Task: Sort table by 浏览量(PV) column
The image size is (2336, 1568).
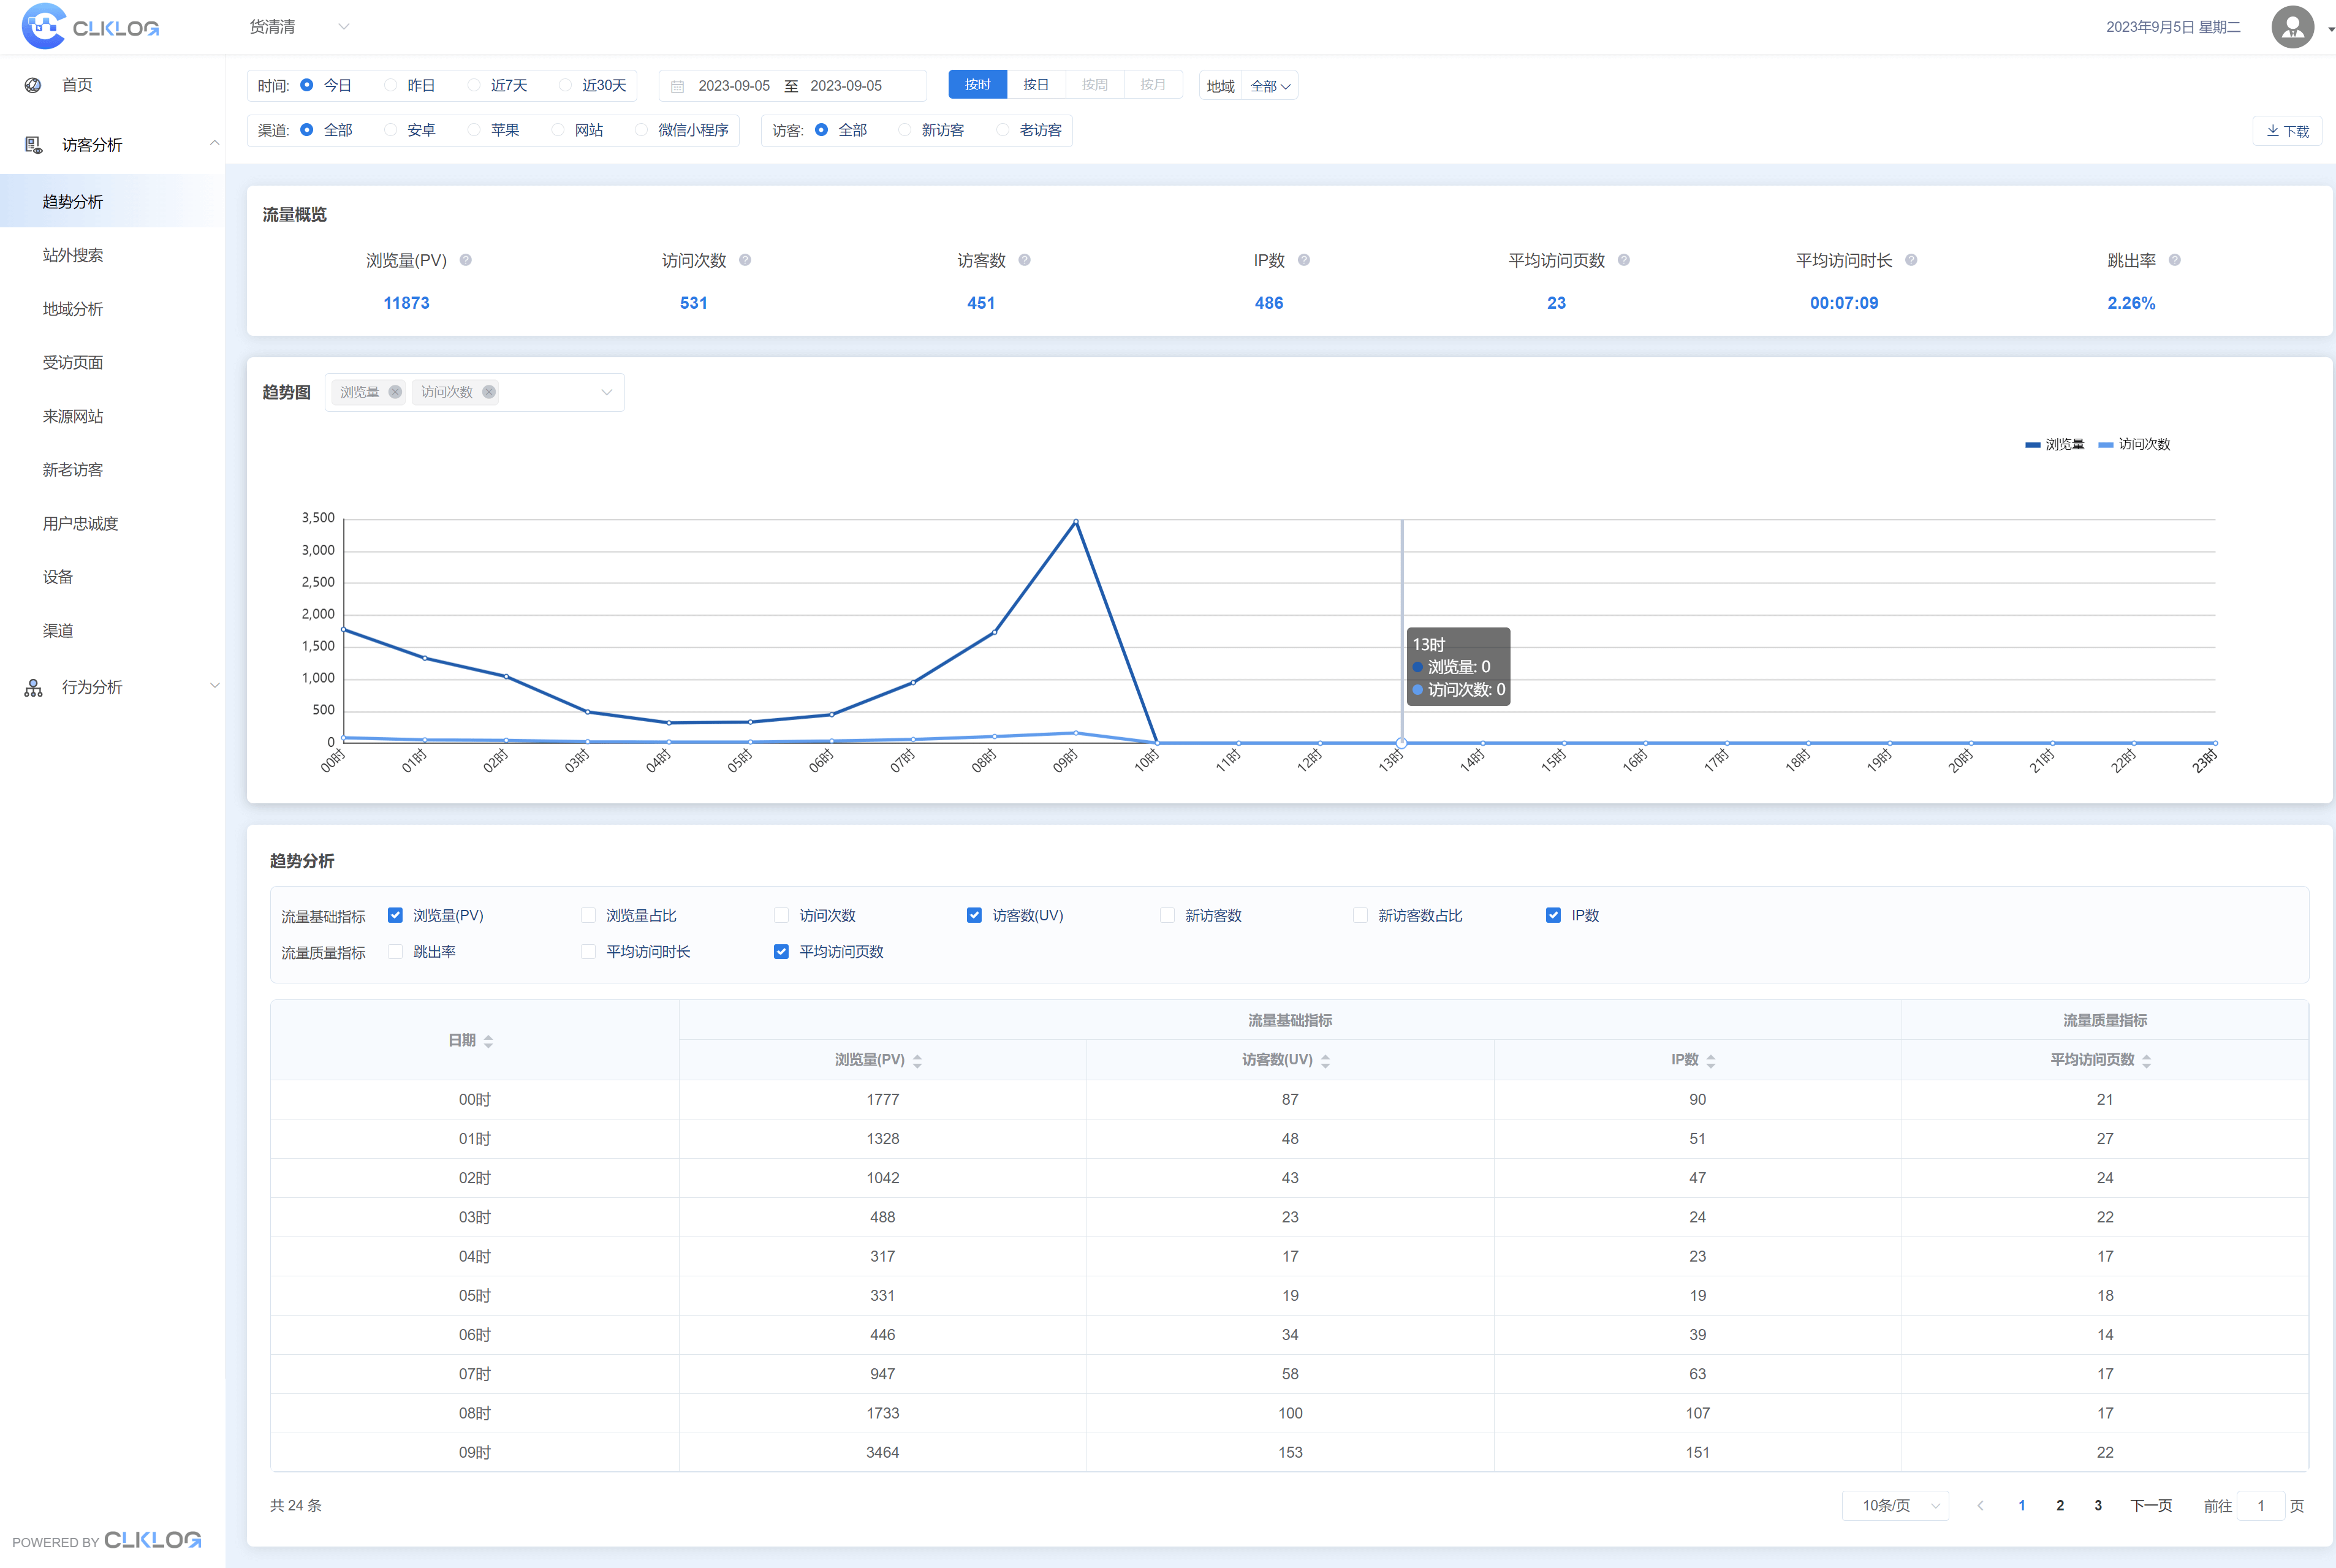Action: [917, 1060]
